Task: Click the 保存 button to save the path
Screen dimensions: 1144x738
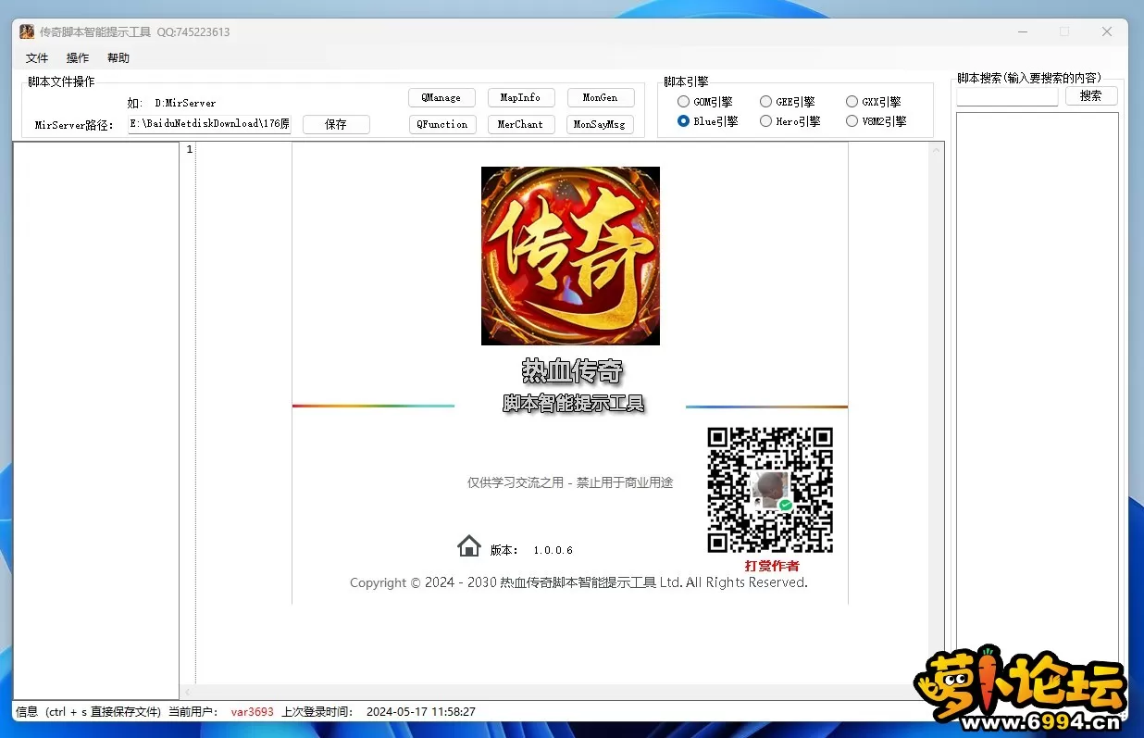Action: 336,124
